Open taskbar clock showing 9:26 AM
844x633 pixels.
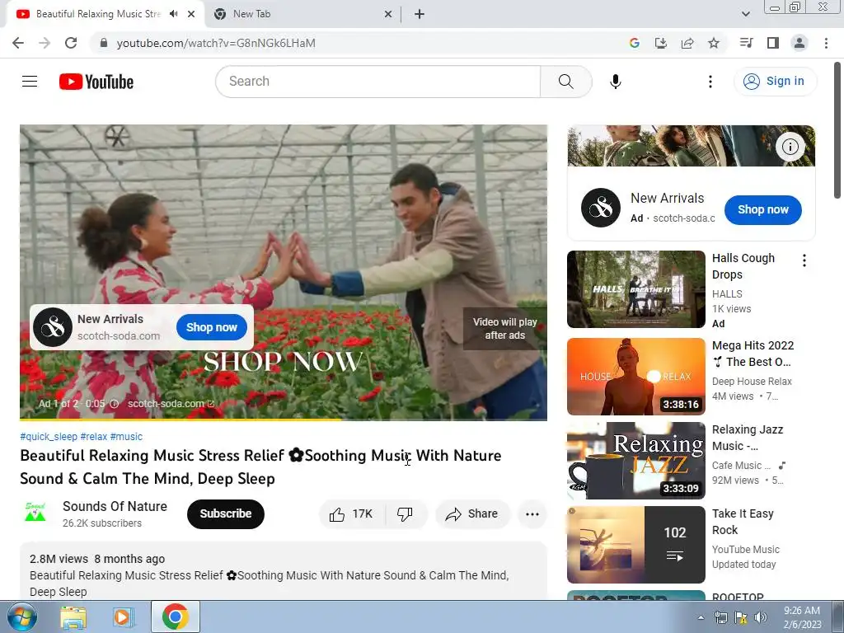click(802, 617)
